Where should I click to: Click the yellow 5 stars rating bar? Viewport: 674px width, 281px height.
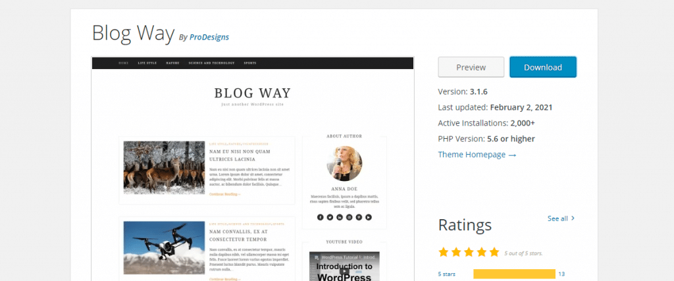tap(514, 274)
